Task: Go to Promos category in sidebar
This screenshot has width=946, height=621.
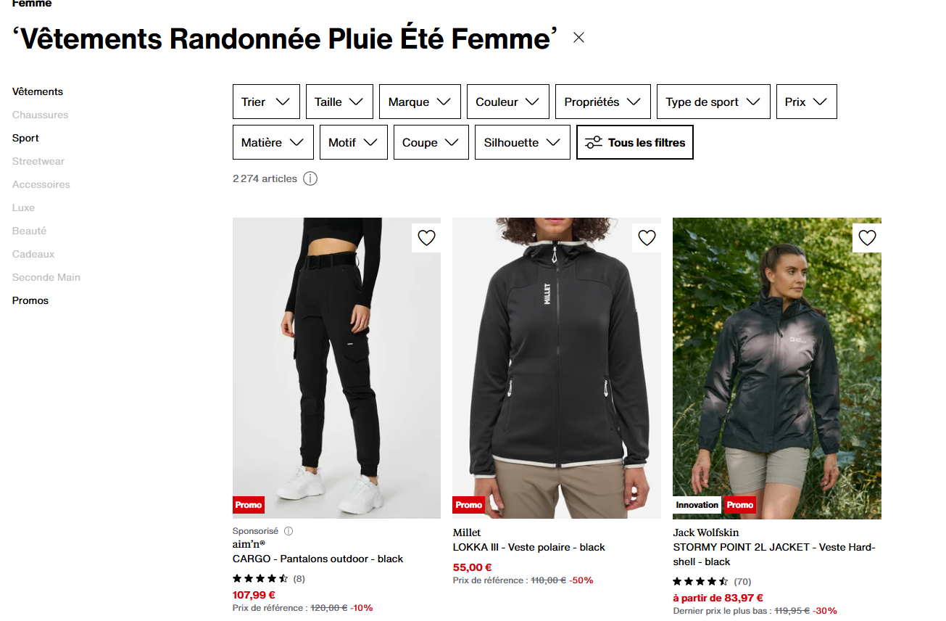Action: click(x=30, y=300)
